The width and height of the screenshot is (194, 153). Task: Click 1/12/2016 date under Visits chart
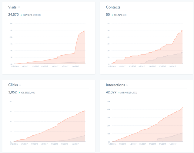(x=15, y=66)
